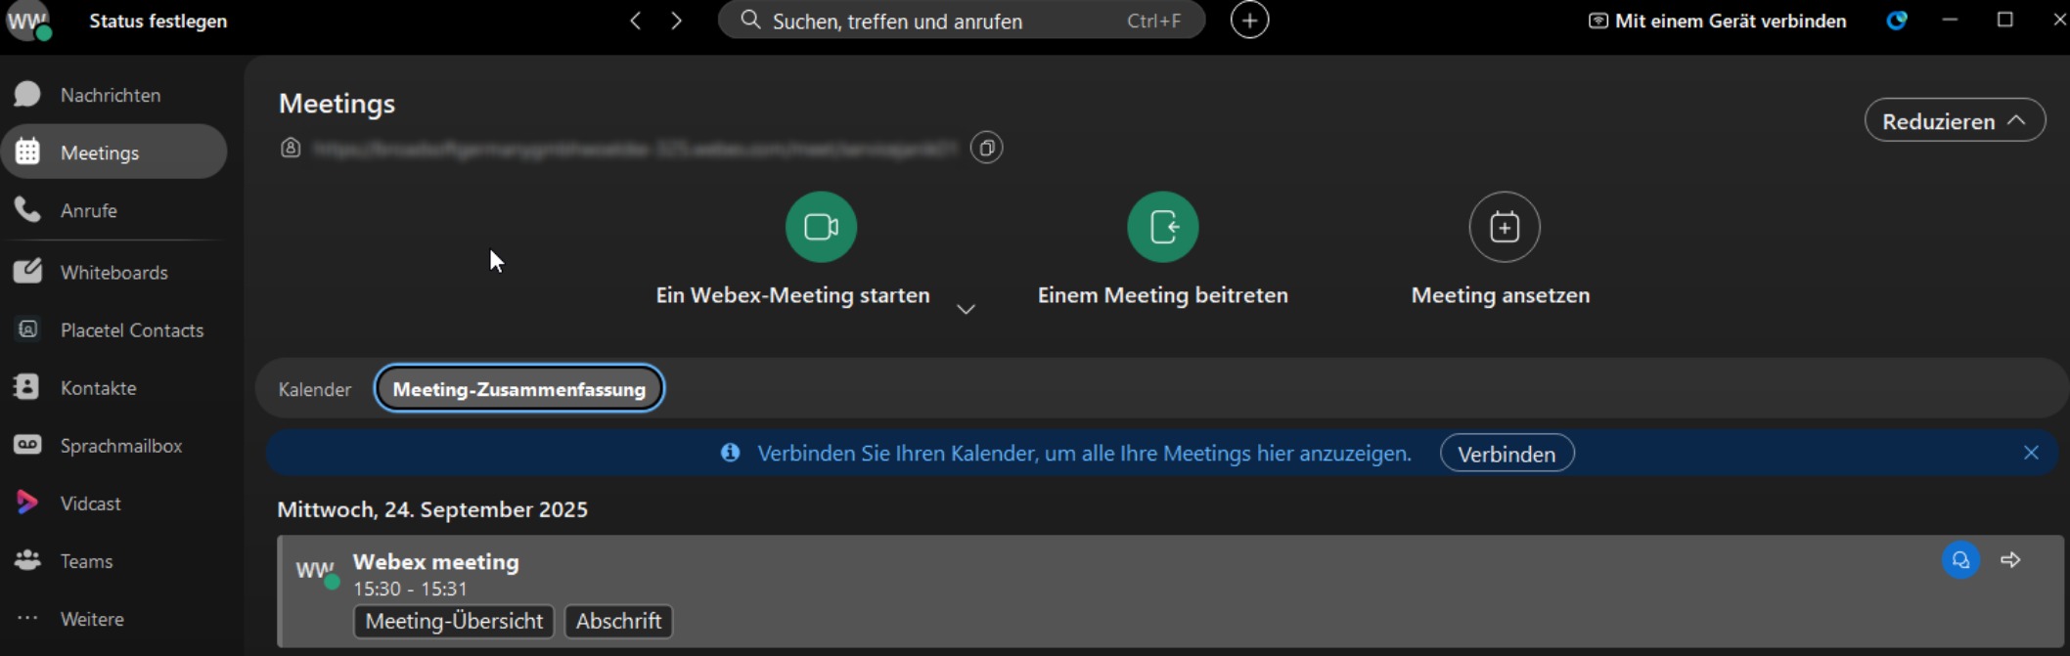The image size is (2070, 656).
Task: Click the Meeting ansetzen calendar icon
Action: 1504,227
